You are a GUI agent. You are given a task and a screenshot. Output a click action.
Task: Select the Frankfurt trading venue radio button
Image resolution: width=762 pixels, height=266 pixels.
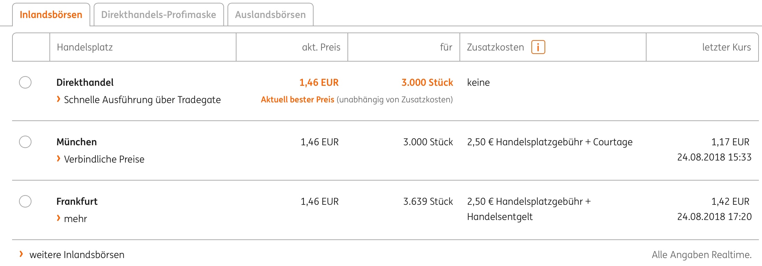pos(26,201)
